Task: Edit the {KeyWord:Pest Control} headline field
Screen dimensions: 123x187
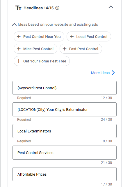Action: [65, 88]
